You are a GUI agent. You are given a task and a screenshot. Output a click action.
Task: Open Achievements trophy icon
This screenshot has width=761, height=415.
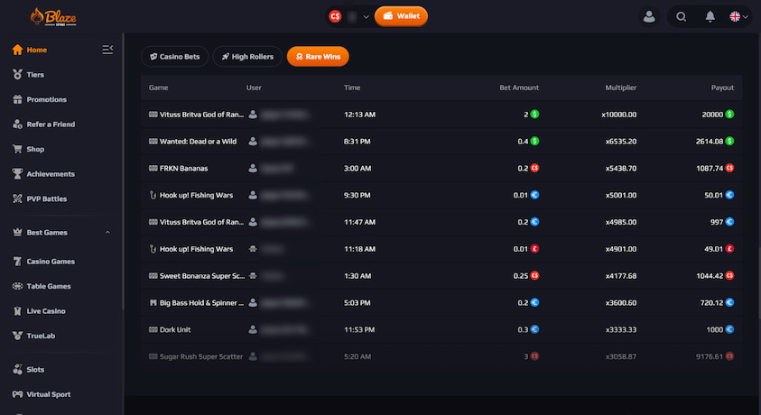click(x=17, y=174)
